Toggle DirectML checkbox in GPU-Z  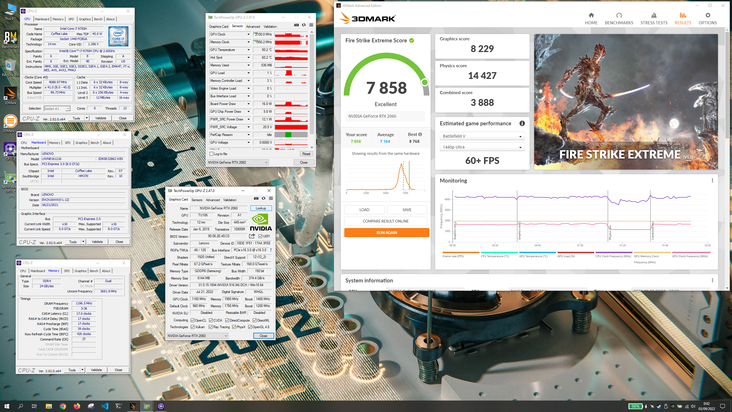pos(255,320)
